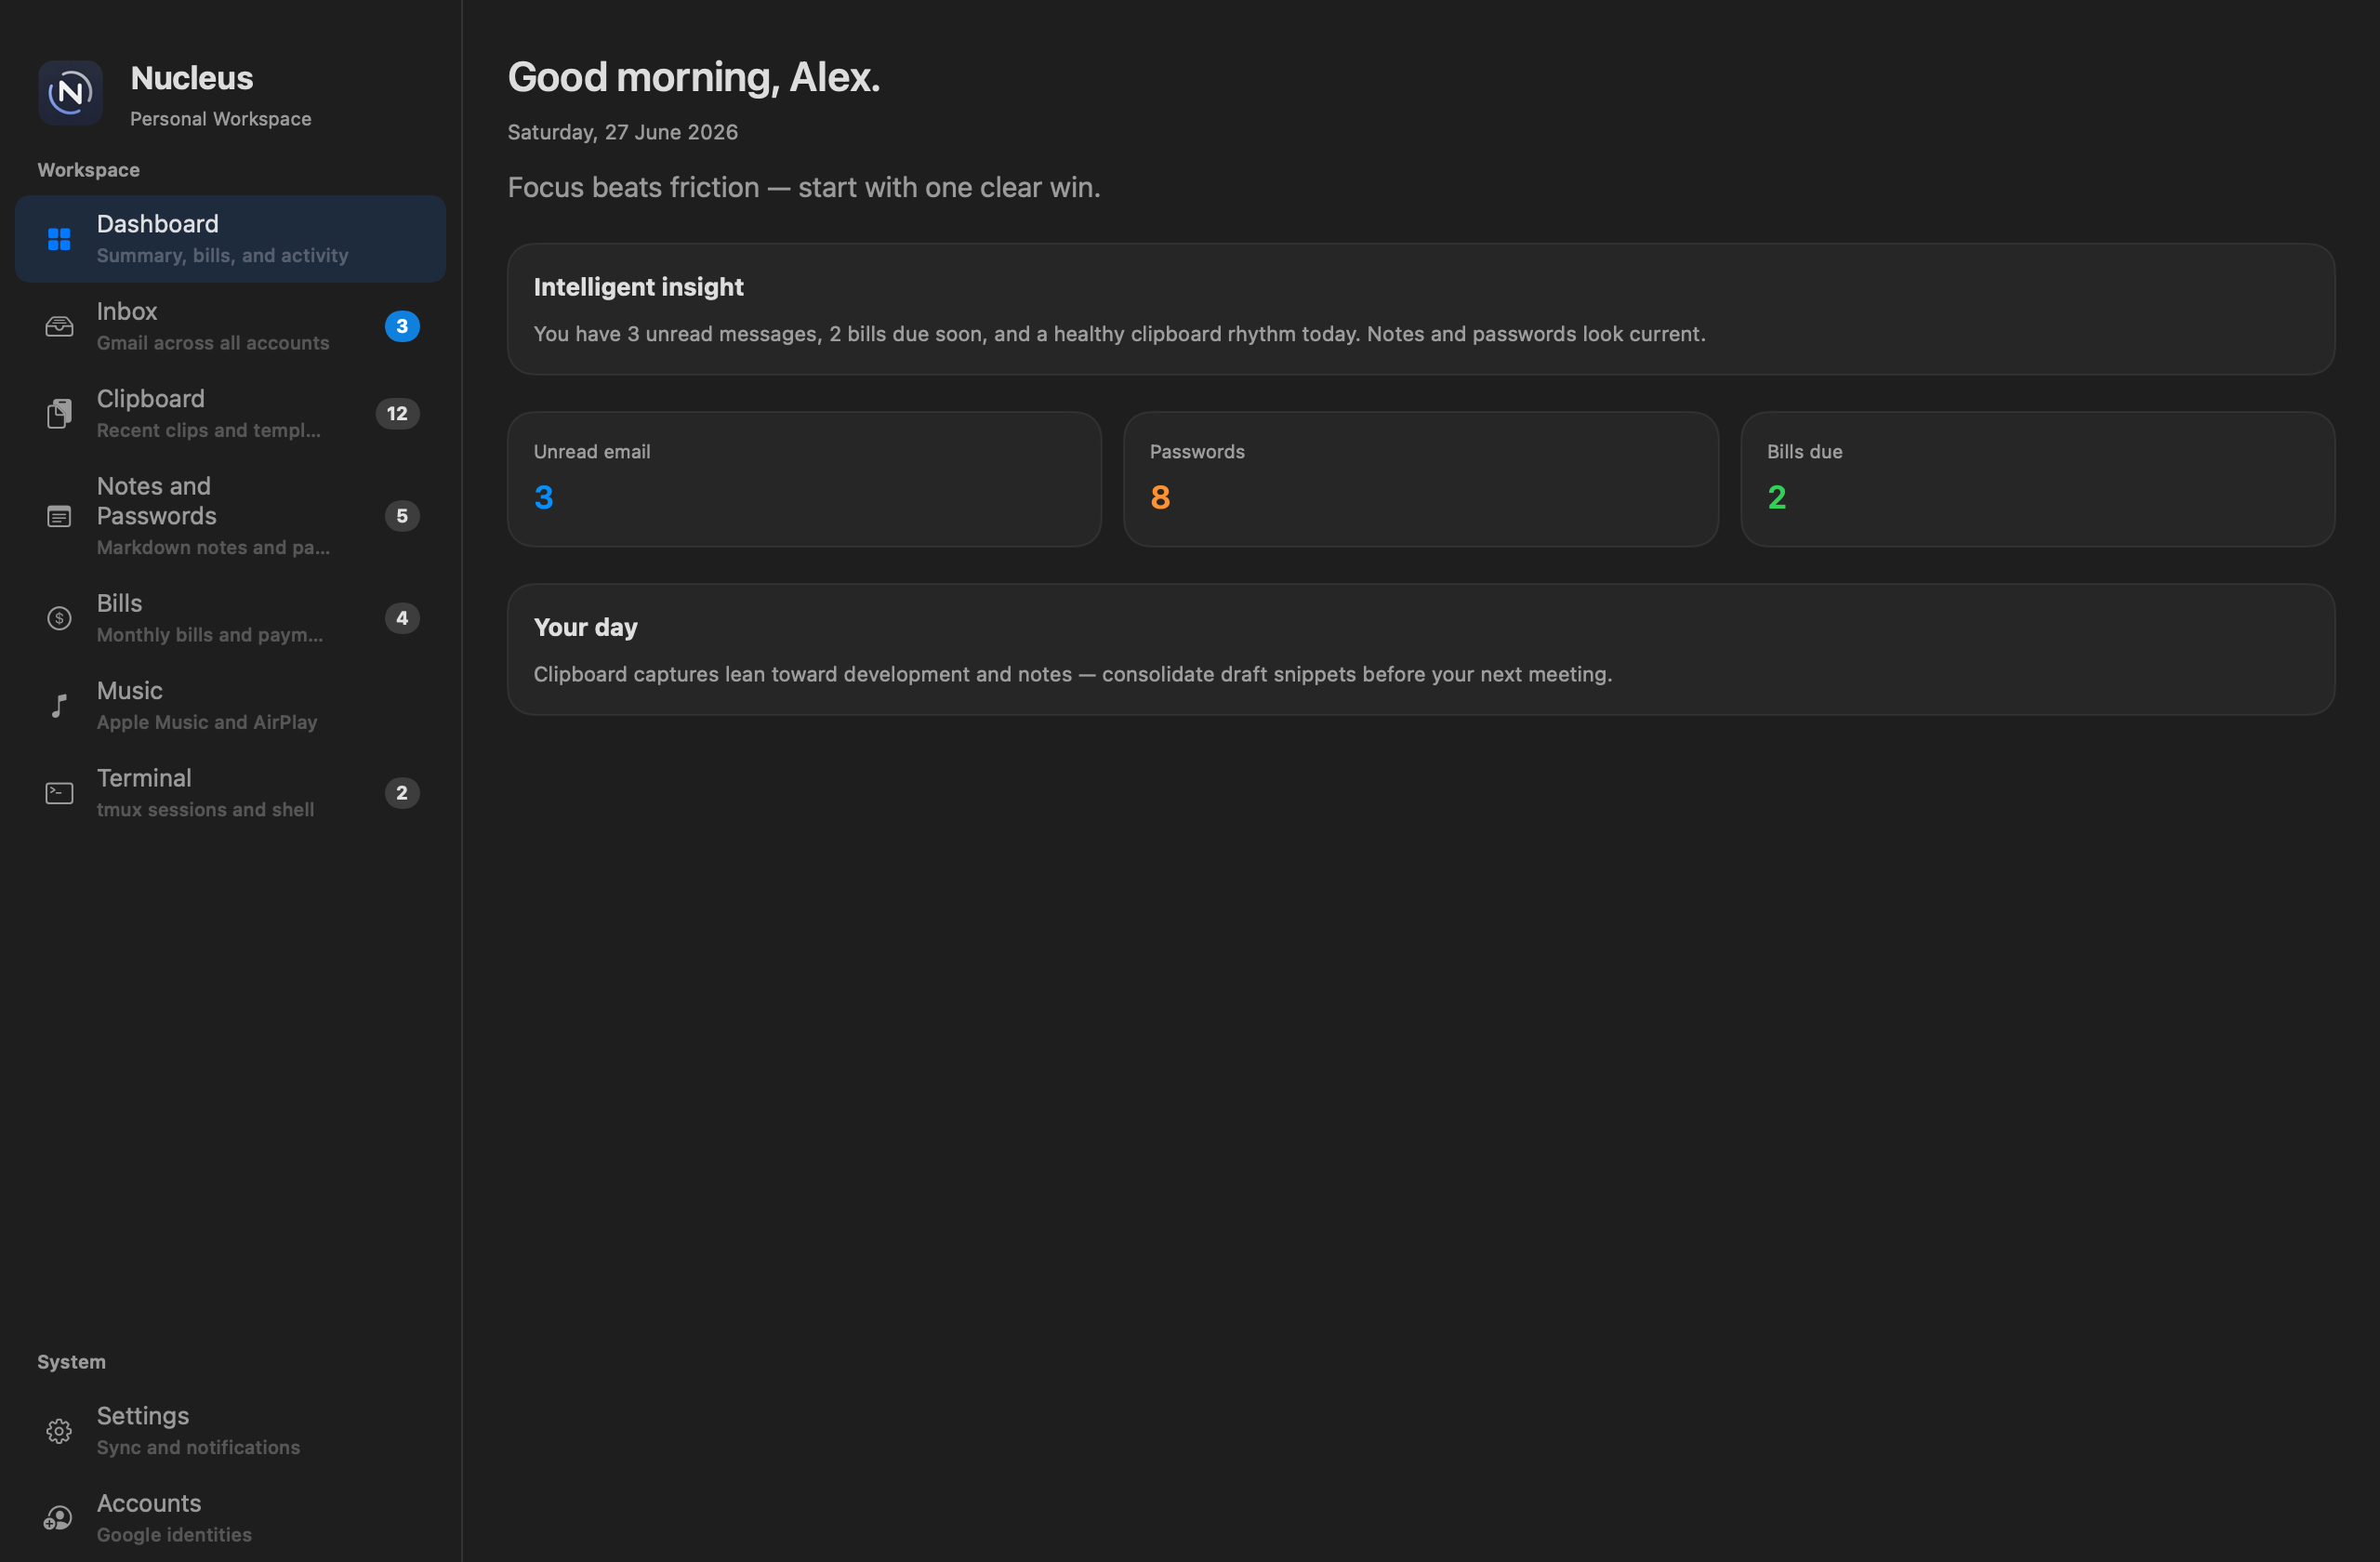Open the Inbox tray icon

tap(59, 326)
